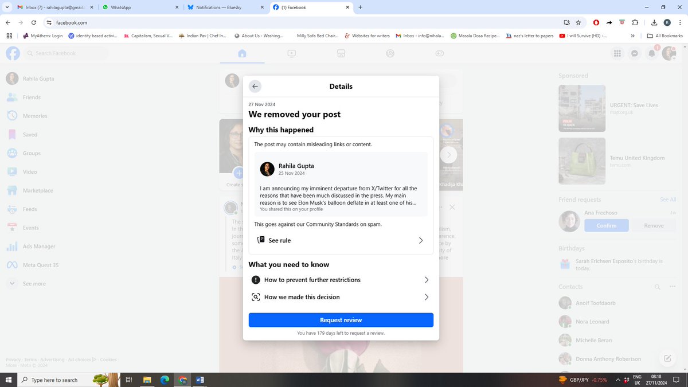Expand the See rule section
The width and height of the screenshot is (688, 387).
pyautogui.click(x=341, y=240)
